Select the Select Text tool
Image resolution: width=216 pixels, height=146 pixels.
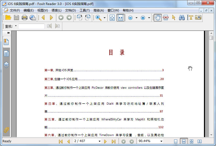click(190, 18)
